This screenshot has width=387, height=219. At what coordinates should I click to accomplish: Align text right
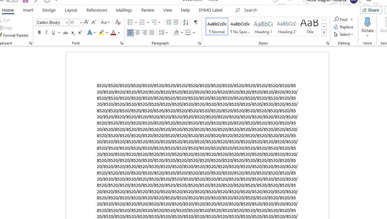[x=145, y=33]
